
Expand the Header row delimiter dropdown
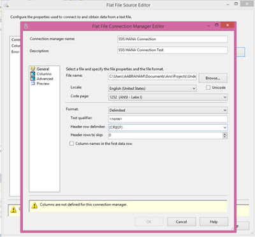coord(225,127)
